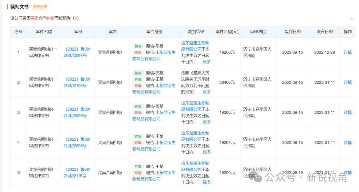Image resolution: width=359 pixels, height=192 pixels.
Task: Click defendant company link in row 5 案件身份
Action: click(154, 176)
